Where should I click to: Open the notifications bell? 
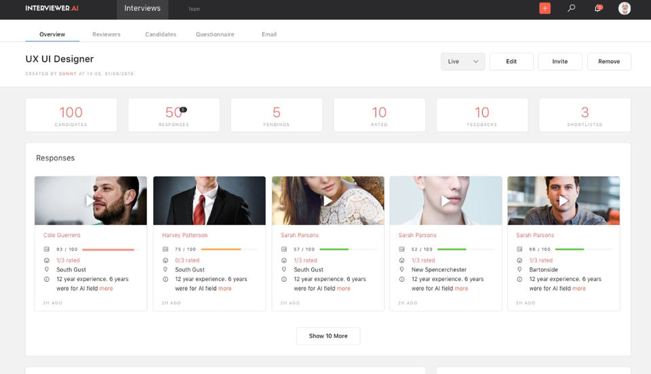tap(598, 8)
